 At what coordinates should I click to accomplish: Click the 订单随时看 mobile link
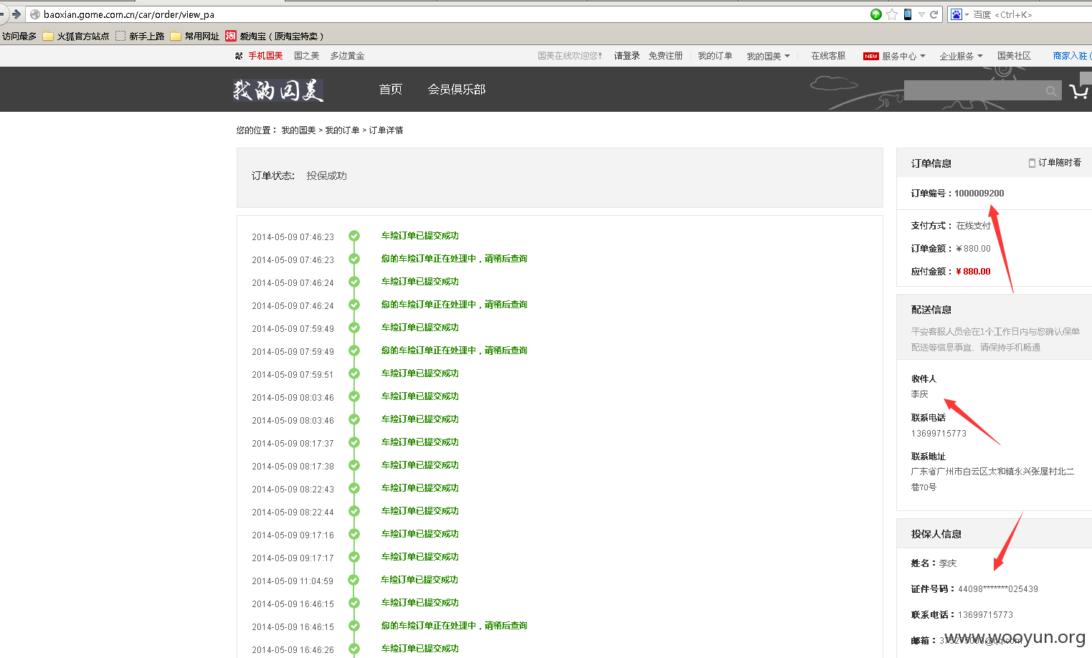point(1055,163)
